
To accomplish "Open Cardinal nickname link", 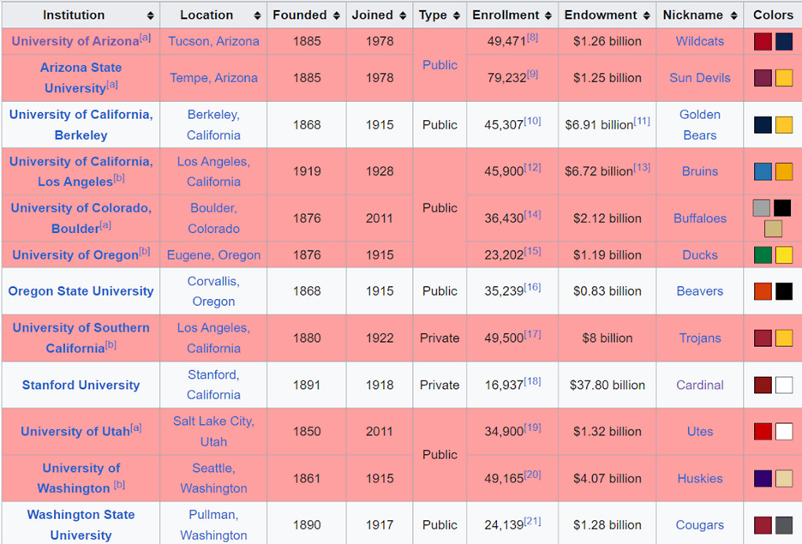I will (700, 385).
